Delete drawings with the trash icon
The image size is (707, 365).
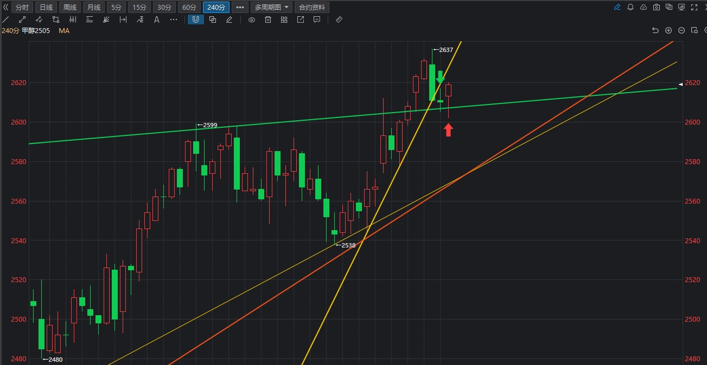(x=268, y=19)
